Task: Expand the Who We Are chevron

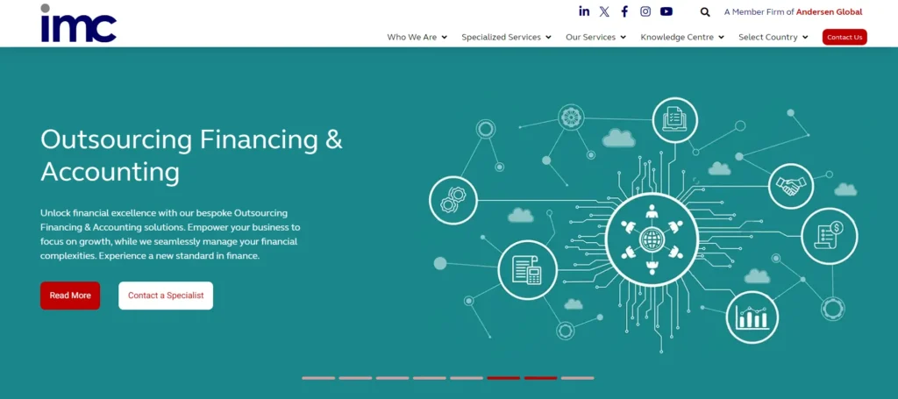Action: 445,37
